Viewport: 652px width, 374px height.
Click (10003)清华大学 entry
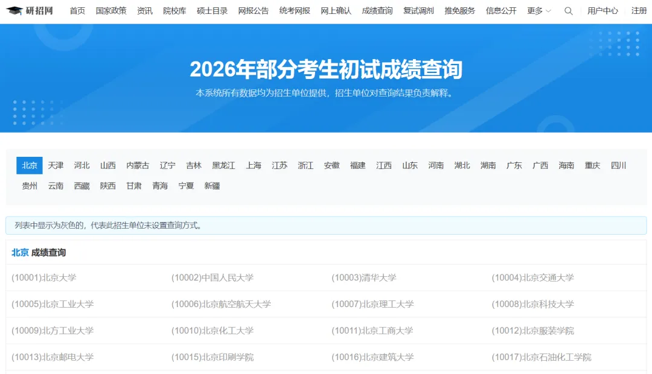pos(364,277)
